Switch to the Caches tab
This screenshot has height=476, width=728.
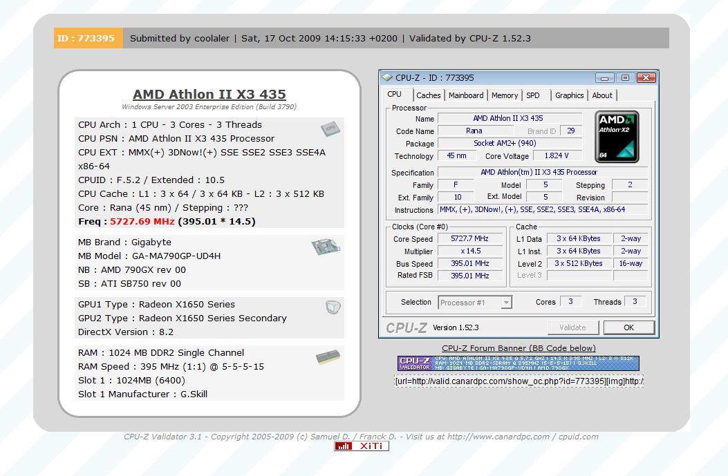(428, 95)
